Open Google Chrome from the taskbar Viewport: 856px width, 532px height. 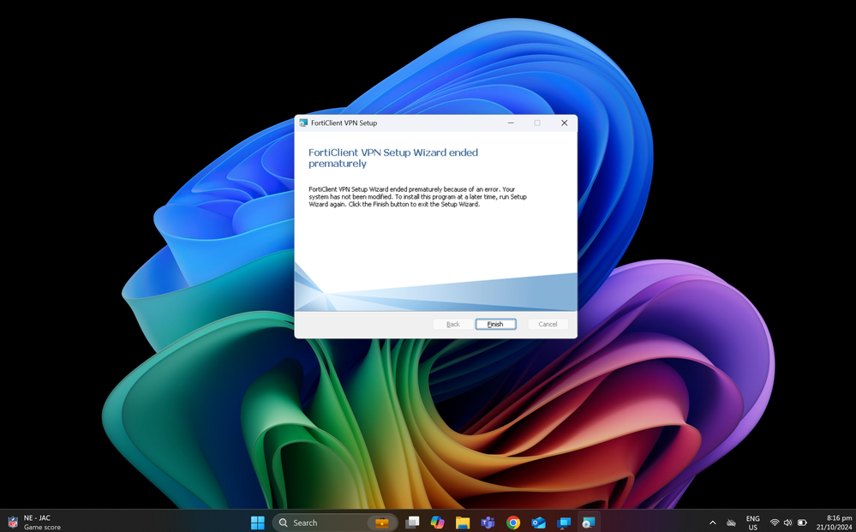pyautogui.click(x=513, y=523)
